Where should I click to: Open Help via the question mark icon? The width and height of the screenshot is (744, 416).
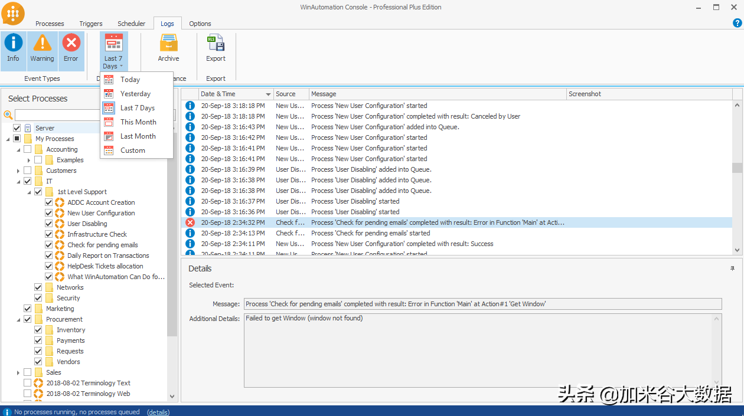(737, 23)
